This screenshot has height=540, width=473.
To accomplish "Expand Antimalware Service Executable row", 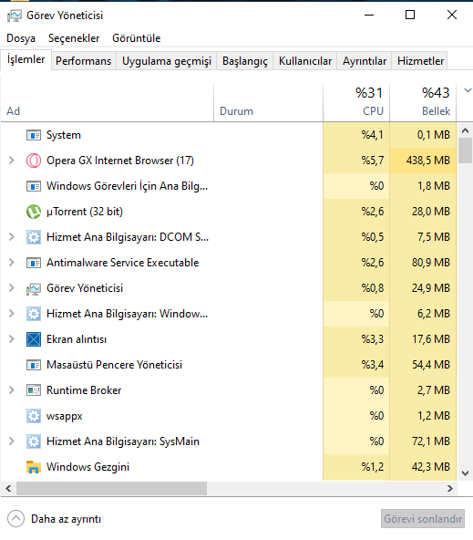I will point(11,263).
